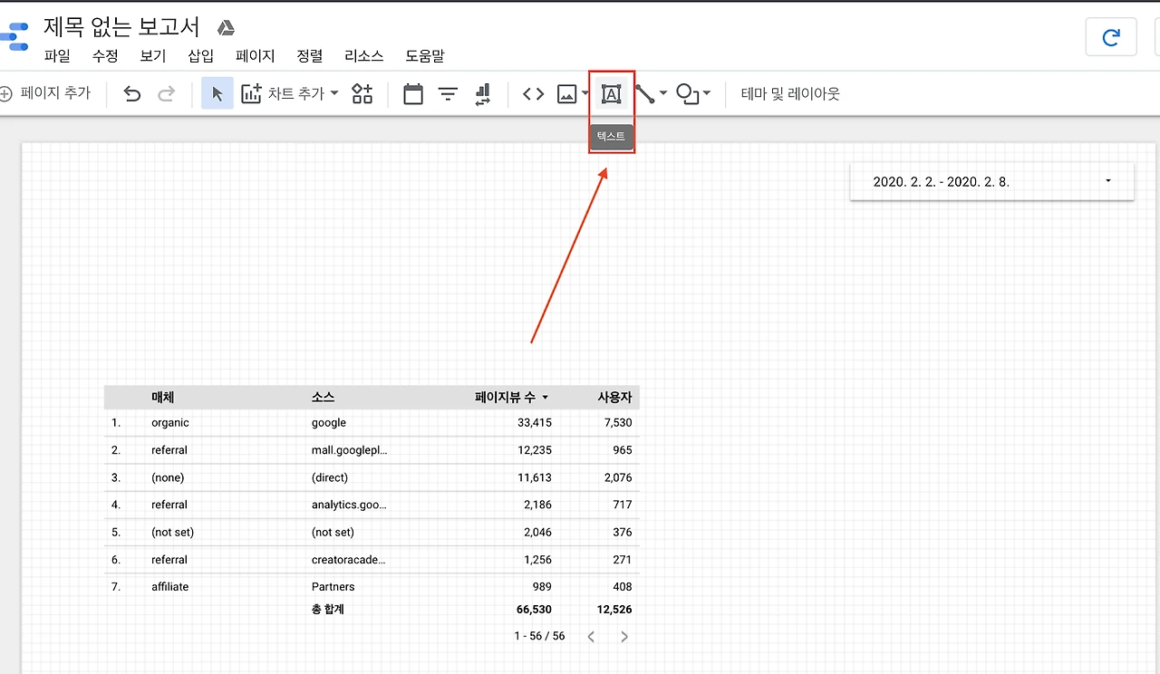
Task: Click the page view value 2,186
Action: tap(537, 505)
